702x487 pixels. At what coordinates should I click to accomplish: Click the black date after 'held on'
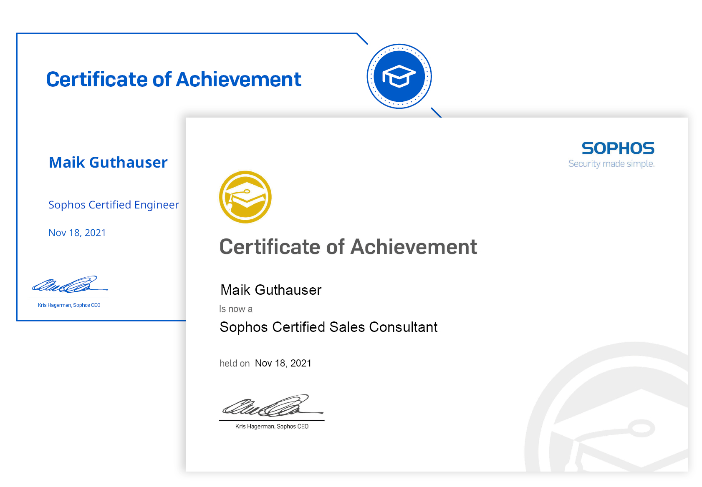283,363
